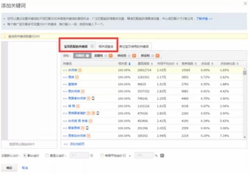Screen dimensions: 250x174
Task: Open the 了解详情 link
Action: (202, 19)
